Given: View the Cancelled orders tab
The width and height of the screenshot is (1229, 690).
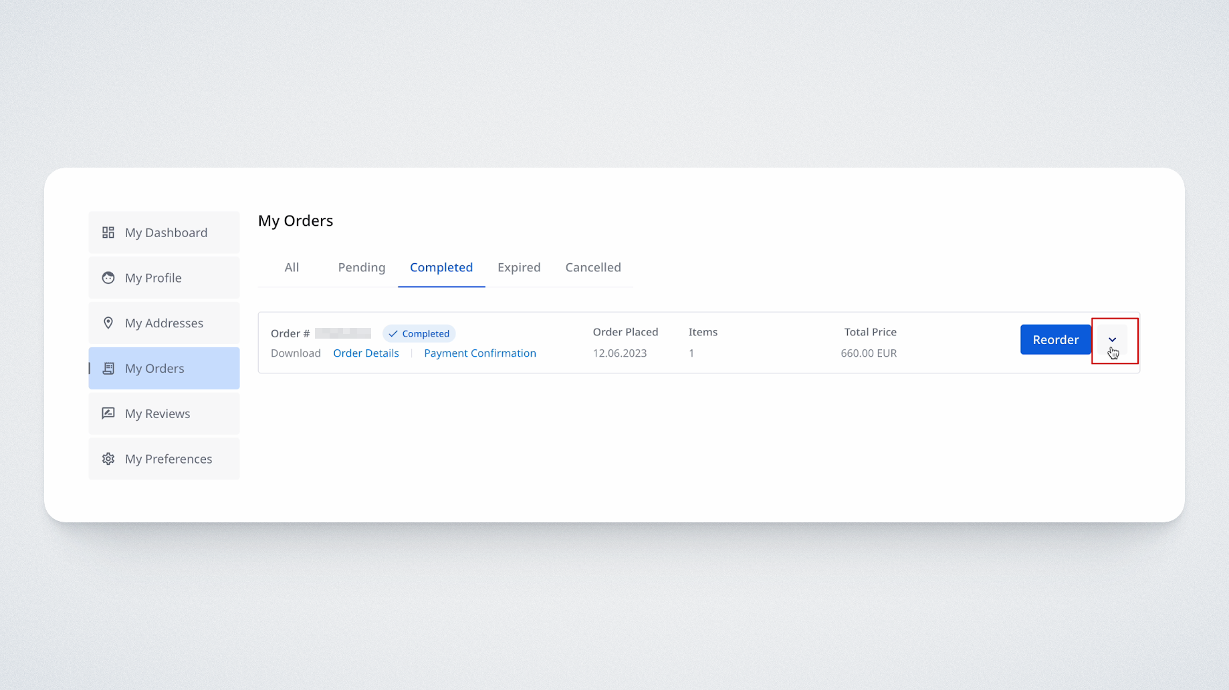Looking at the screenshot, I should coord(592,267).
